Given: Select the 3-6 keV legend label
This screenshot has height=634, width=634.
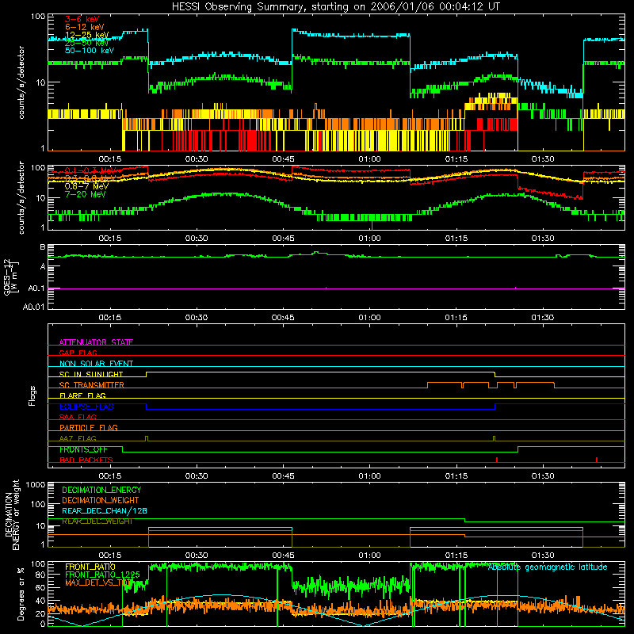Looking at the screenshot, I should pyautogui.click(x=82, y=19).
